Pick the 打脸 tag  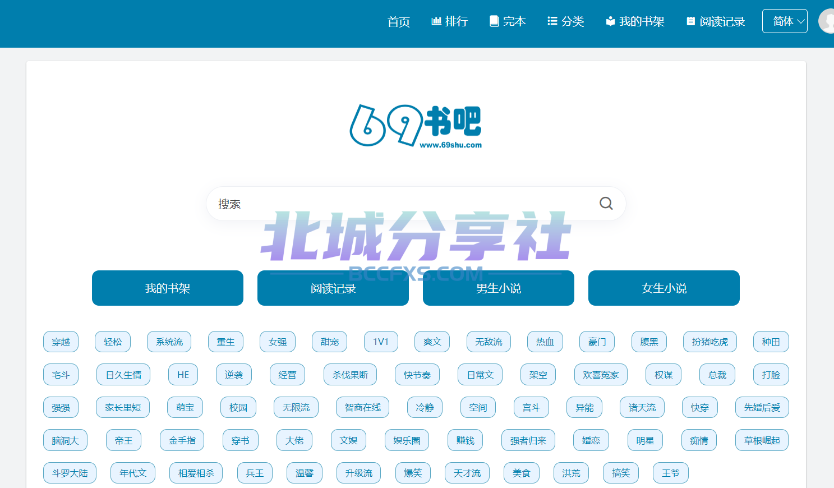(x=771, y=375)
